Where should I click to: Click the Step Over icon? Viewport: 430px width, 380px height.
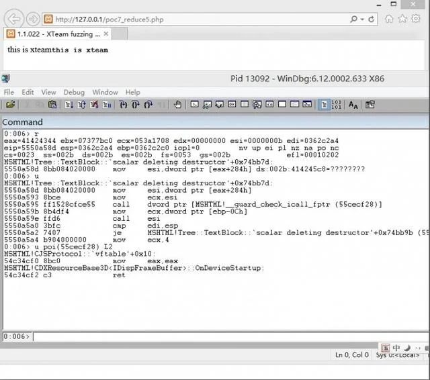click(x=136, y=104)
